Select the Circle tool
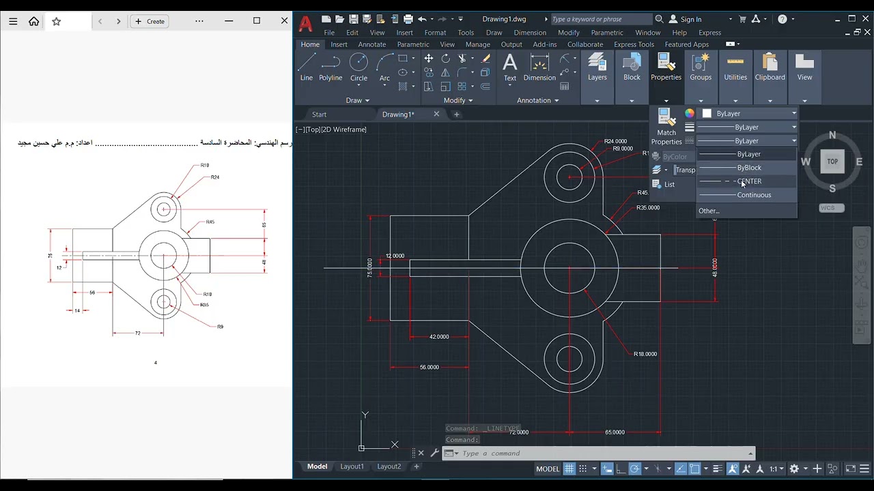The height and width of the screenshot is (491, 874). (x=358, y=67)
